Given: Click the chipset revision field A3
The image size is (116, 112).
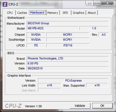Looking at the screenshot, I should 104,35.
